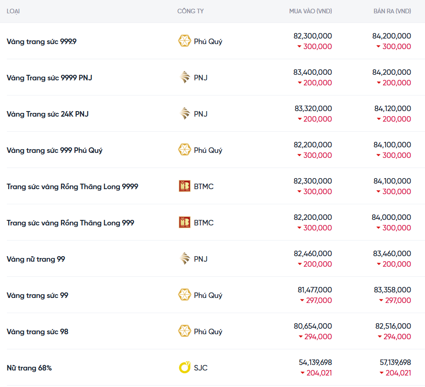Click Phú Quý logo in Vàng trang sức 999 Phú Quý row

pos(184,150)
